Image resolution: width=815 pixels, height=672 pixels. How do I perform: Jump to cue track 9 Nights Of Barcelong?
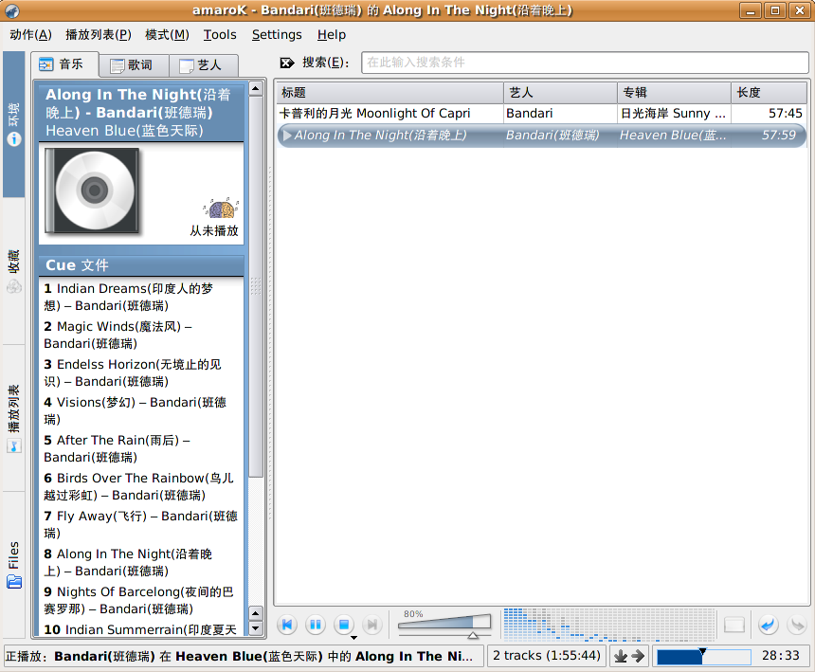pyautogui.click(x=138, y=600)
